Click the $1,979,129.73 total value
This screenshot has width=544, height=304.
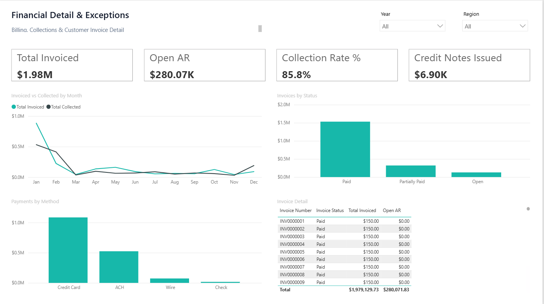pos(365,289)
